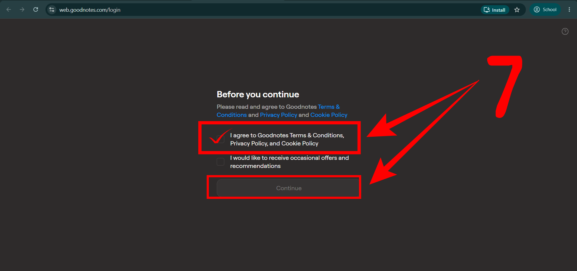The image size is (577, 271).
Task: View site information icon beside URL
Action: point(52,10)
